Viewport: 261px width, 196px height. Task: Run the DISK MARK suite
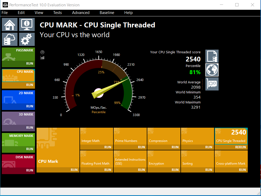pos(19,170)
